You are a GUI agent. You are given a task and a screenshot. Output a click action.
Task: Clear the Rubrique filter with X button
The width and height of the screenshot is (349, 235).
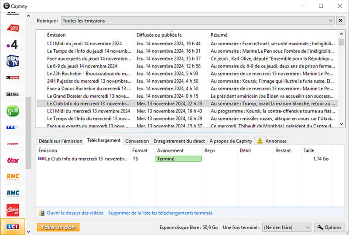(x=340, y=20)
